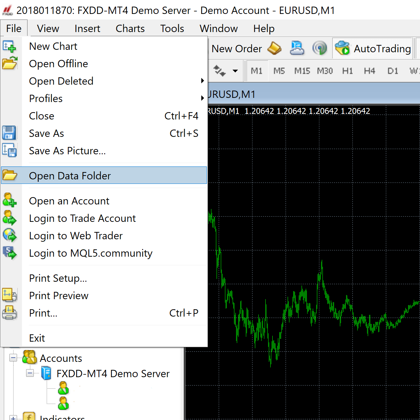
Task: Choose Login to MQL5.community
Action: click(104, 253)
